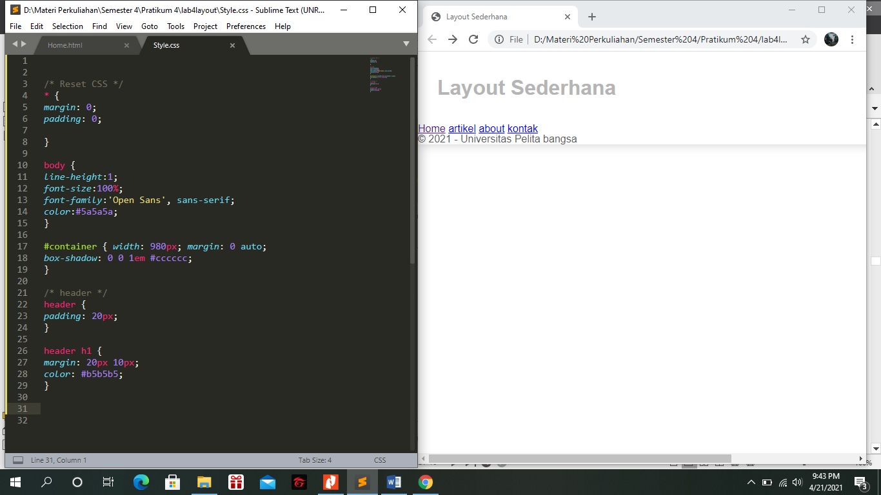Open Windows Start menu
This screenshot has height=495, width=881.
tap(15, 482)
